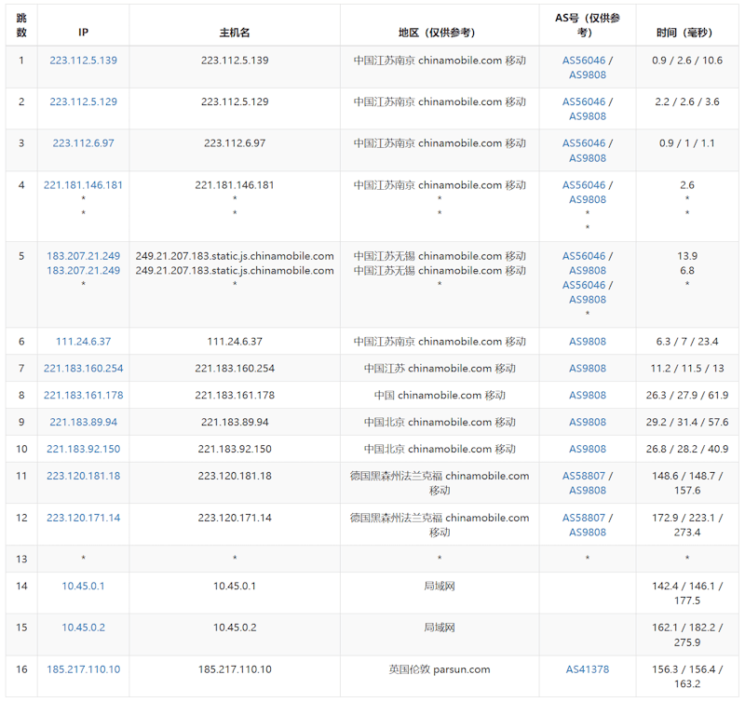Select time value 6.3 / 7 / 23.4
745x702 pixels.
pos(686,342)
